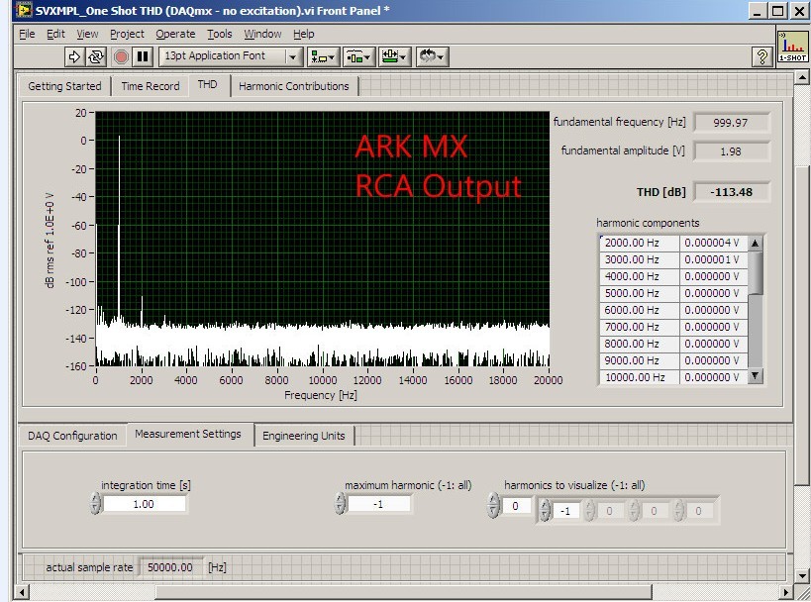
Task: Open the Edit menu
Action: point(55,34)
